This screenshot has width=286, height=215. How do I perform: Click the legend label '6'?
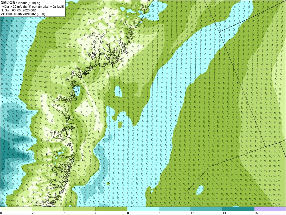[x=96, y=213]
